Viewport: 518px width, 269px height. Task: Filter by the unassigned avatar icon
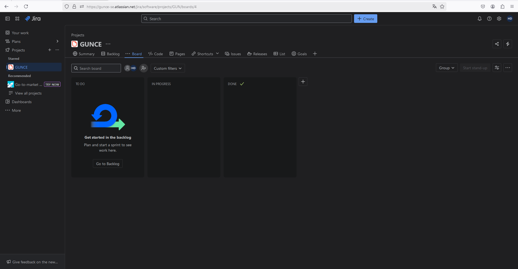127,68
